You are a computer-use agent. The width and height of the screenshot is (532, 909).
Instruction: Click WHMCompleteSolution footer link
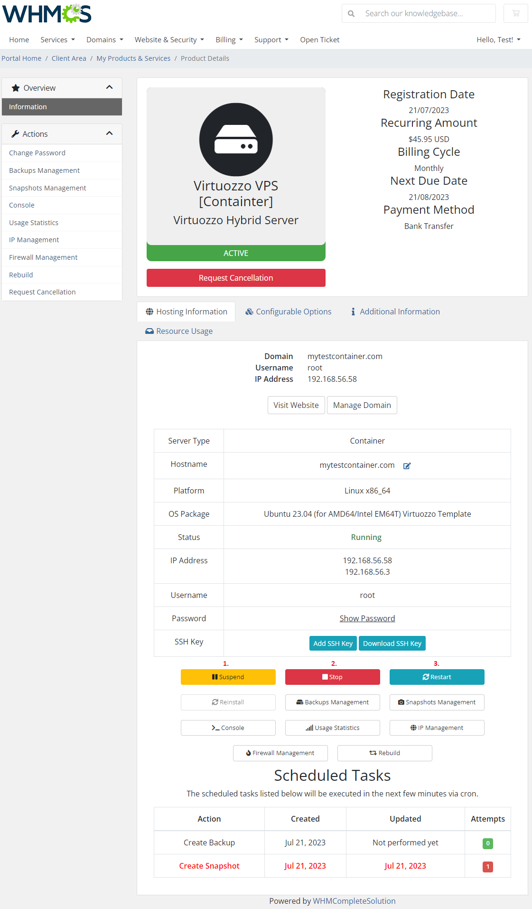(354, 901)
